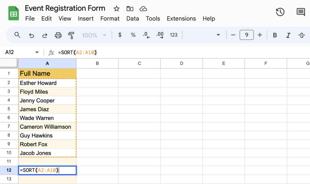Screen dimensions: 310x184
Task: Print the spreadsheet
Action: (58, 35)
